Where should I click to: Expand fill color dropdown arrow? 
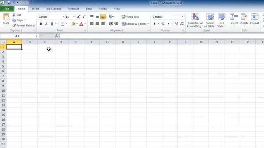(77, 24)
